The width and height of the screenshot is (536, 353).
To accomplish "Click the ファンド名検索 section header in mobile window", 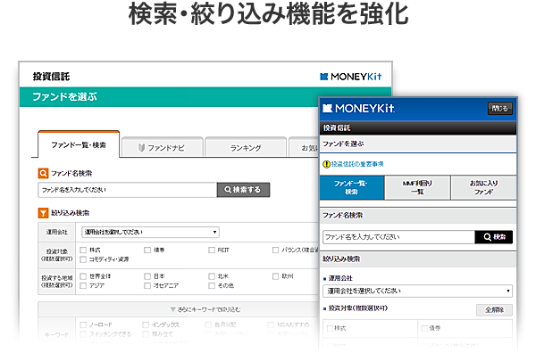I will tap(418, 216).
